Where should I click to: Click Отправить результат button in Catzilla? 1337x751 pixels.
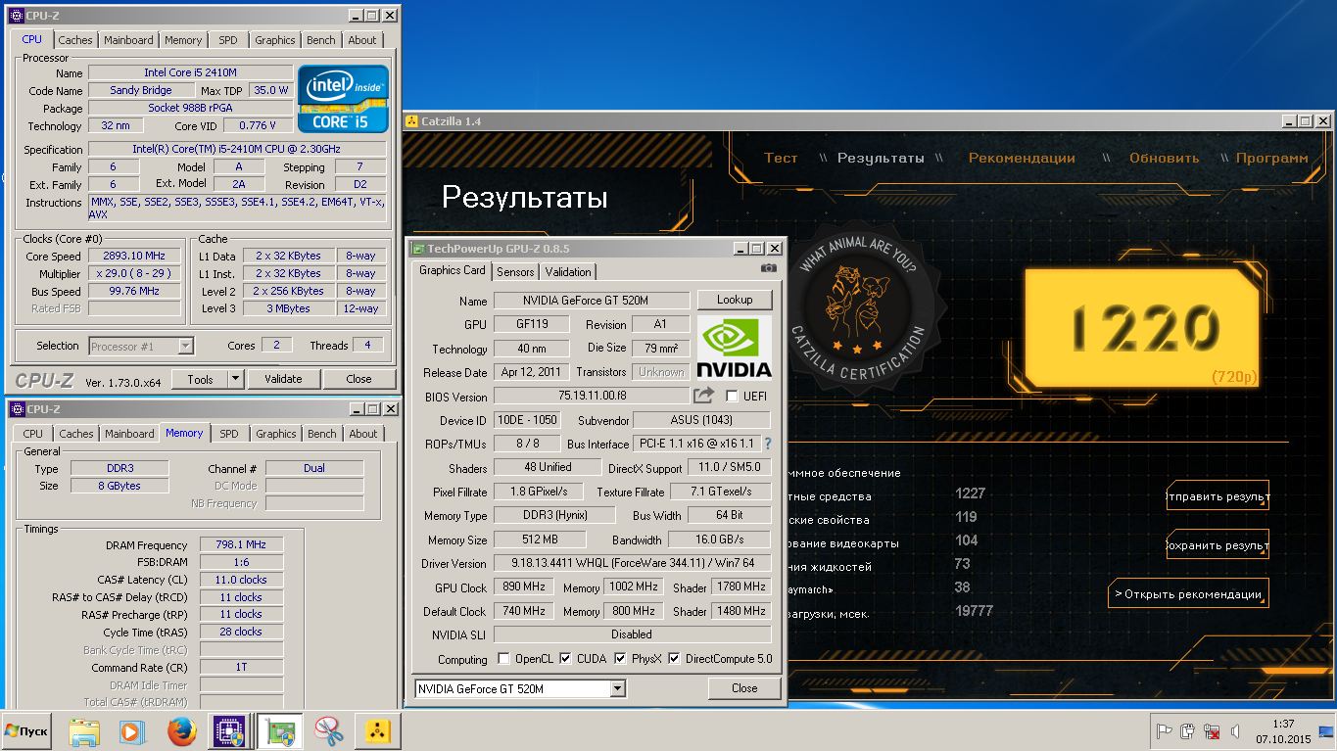point(1218,496)
